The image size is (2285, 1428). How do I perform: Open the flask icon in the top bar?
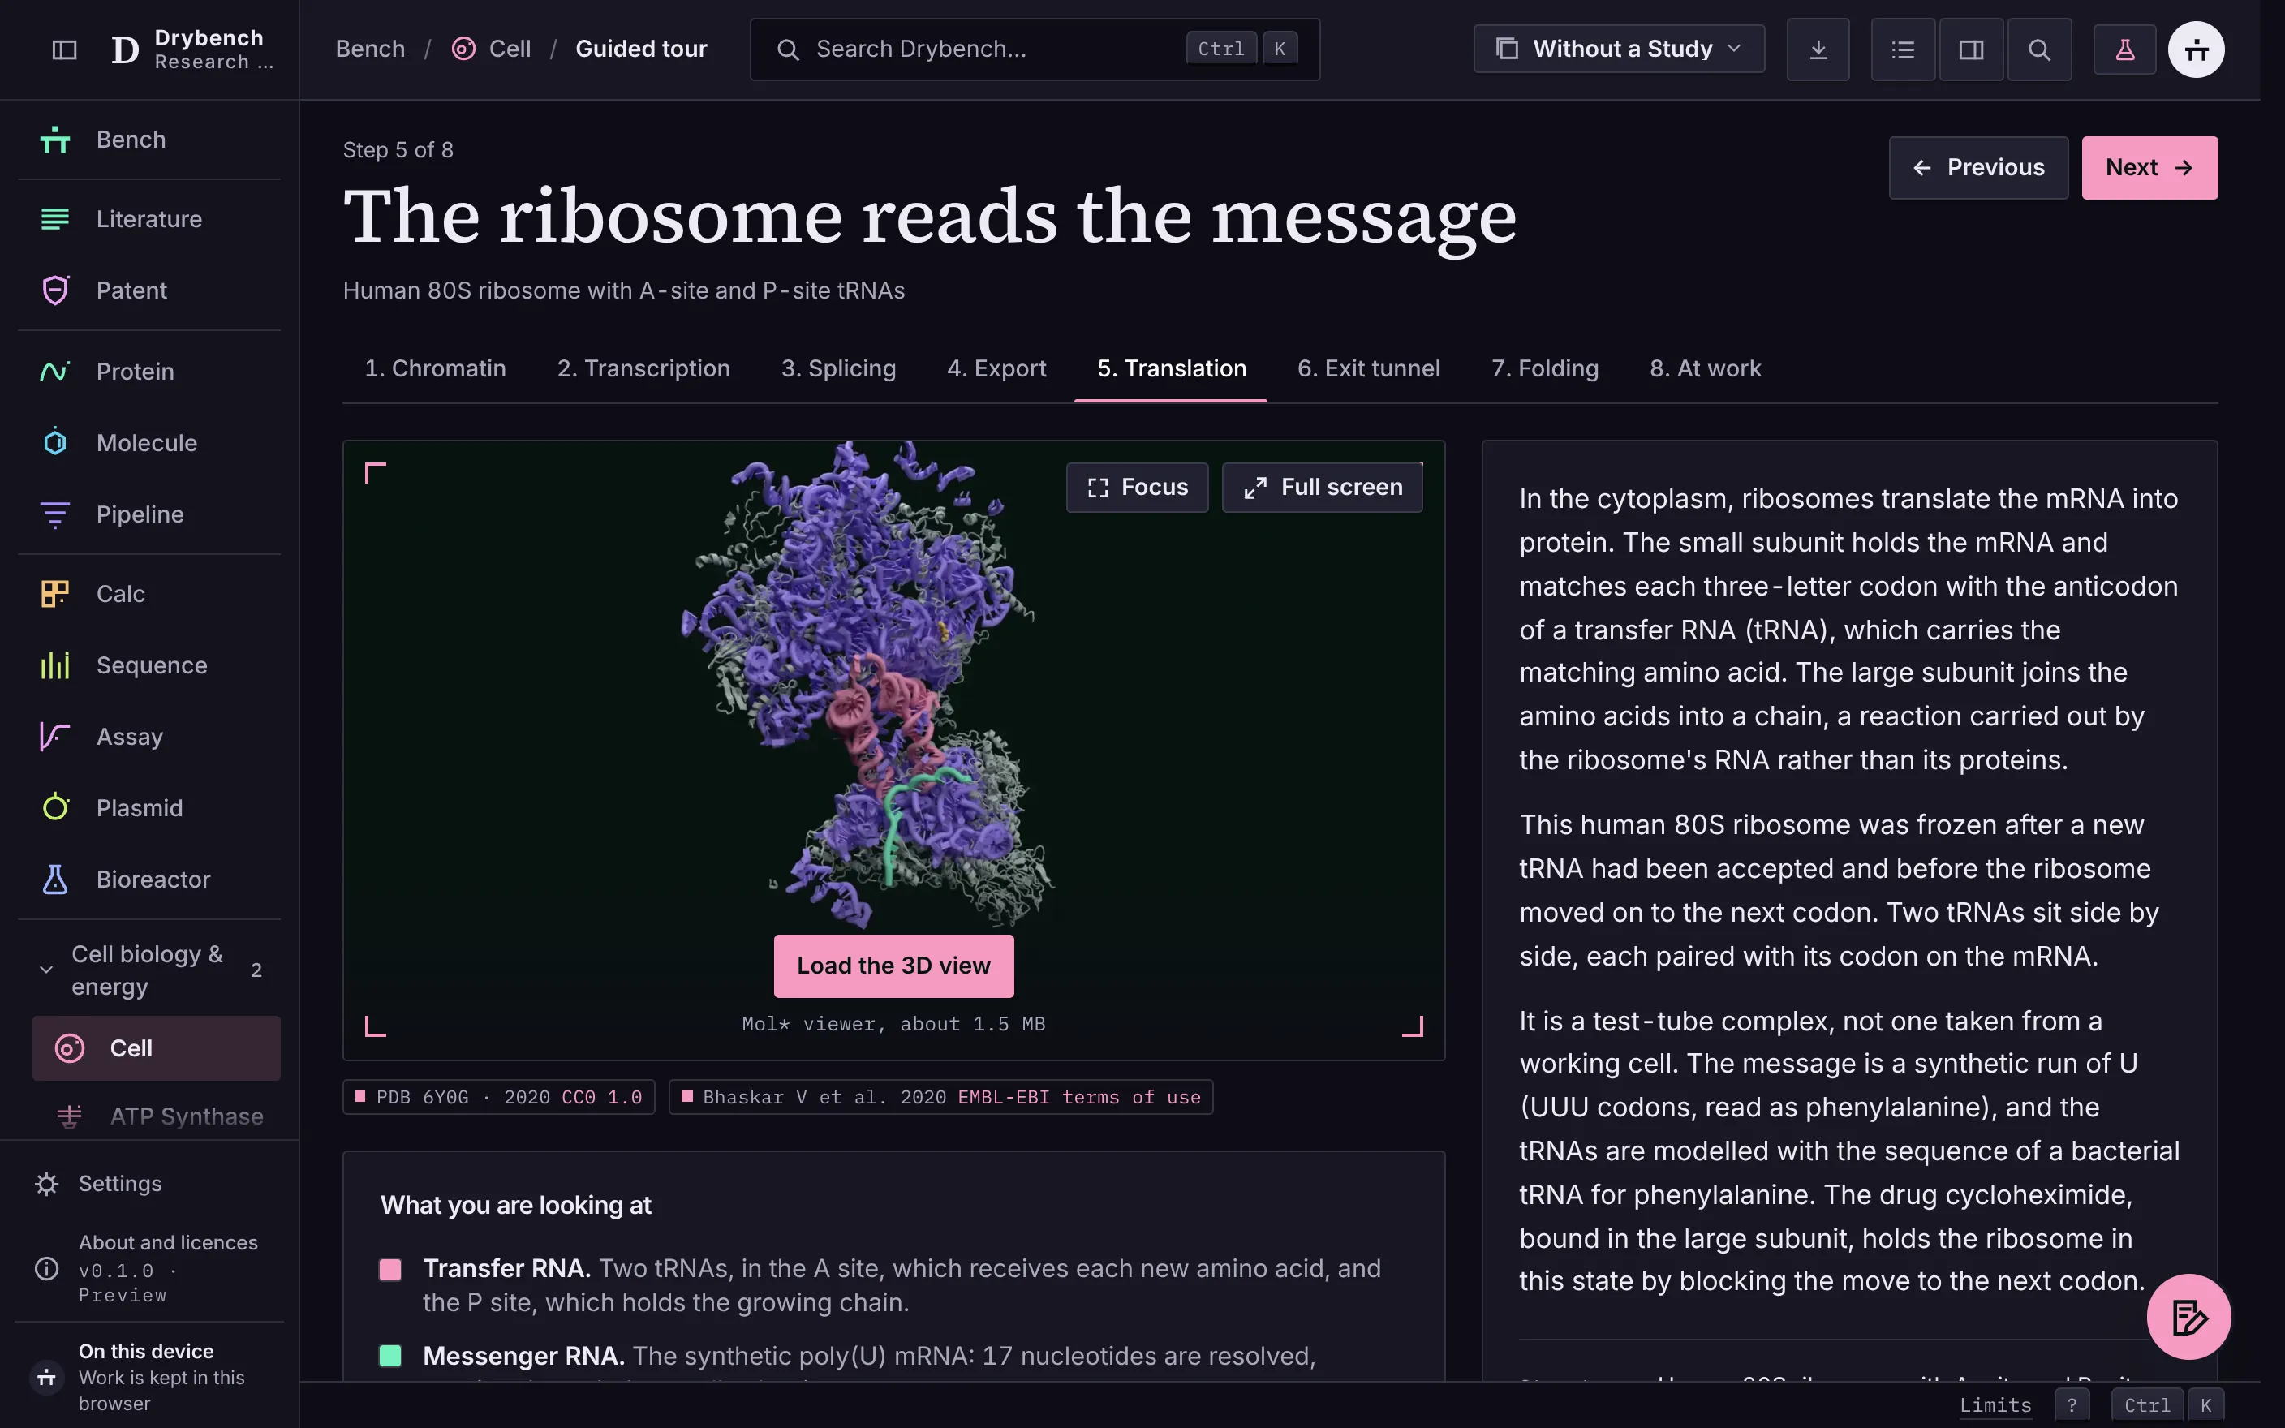coord(2124,49)
